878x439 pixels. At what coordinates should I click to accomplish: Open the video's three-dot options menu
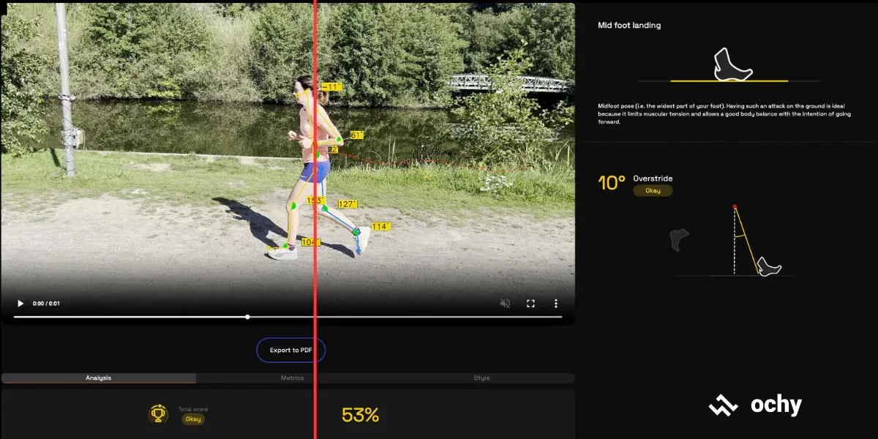(556, 304)
